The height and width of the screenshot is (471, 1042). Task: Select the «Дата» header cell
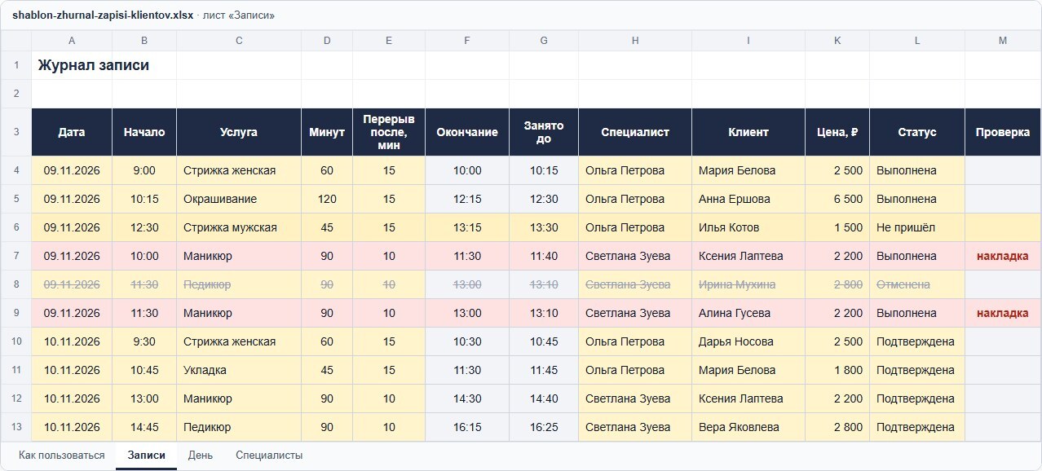coord(72,132)
